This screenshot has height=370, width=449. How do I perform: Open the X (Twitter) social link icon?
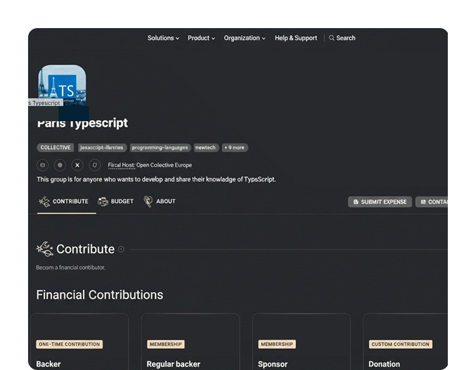[77, 165]
